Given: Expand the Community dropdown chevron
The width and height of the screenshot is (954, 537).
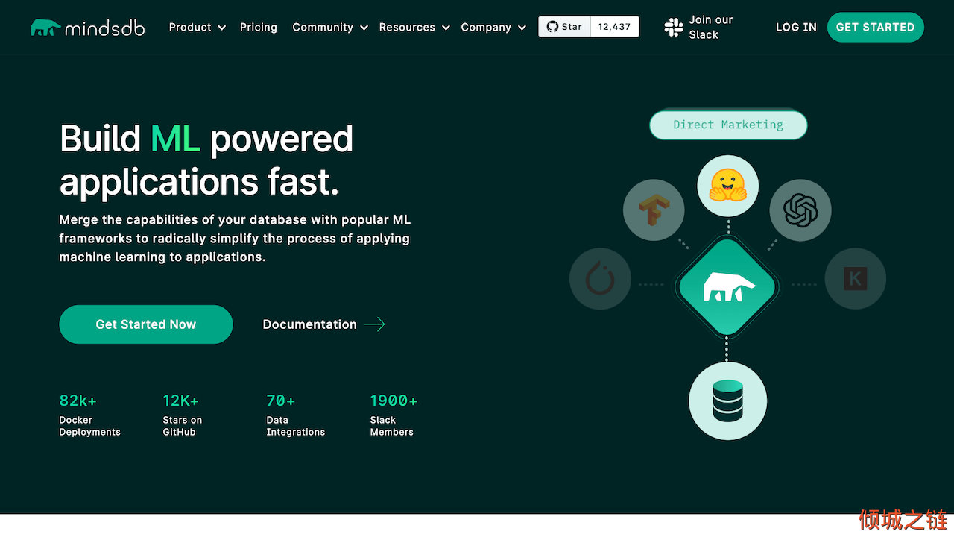Looking at the screenshot, I should 364,28.
